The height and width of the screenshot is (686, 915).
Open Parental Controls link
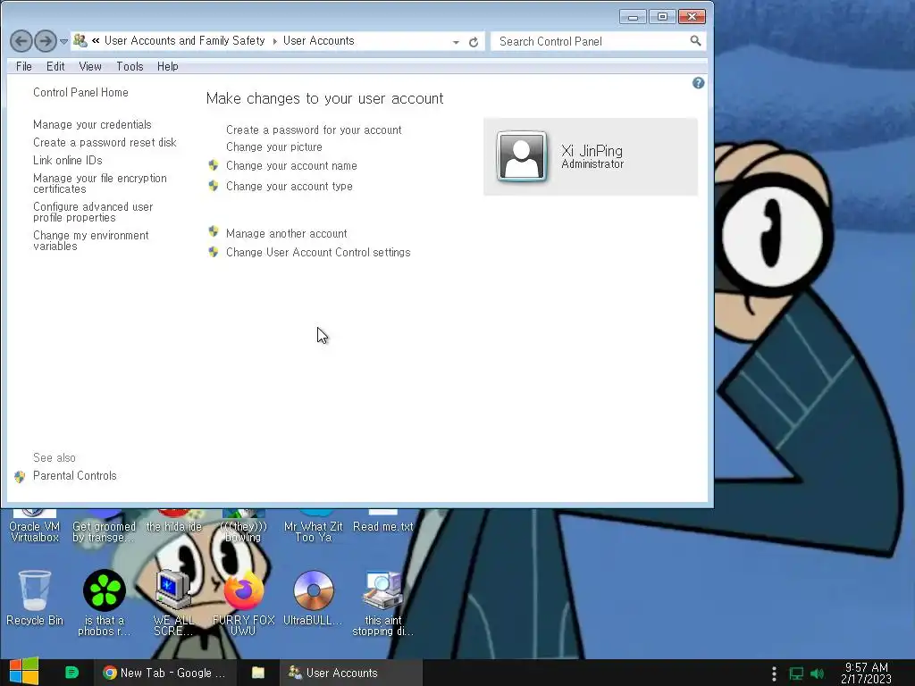pyautogui.click(x=75, y=475)
